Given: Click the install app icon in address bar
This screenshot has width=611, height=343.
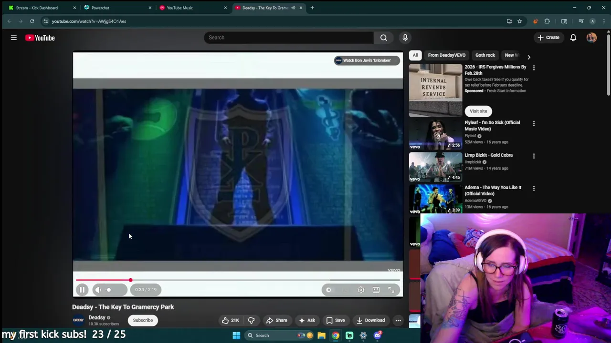Looking at the screenshot, I should [x=509, y=21].
